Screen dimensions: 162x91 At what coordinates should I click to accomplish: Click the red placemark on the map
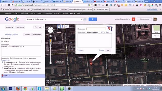tap(91, 64)
